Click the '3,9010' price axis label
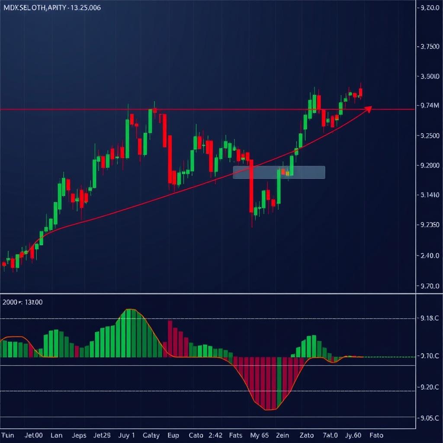443x443 pixels. point(430,76)
